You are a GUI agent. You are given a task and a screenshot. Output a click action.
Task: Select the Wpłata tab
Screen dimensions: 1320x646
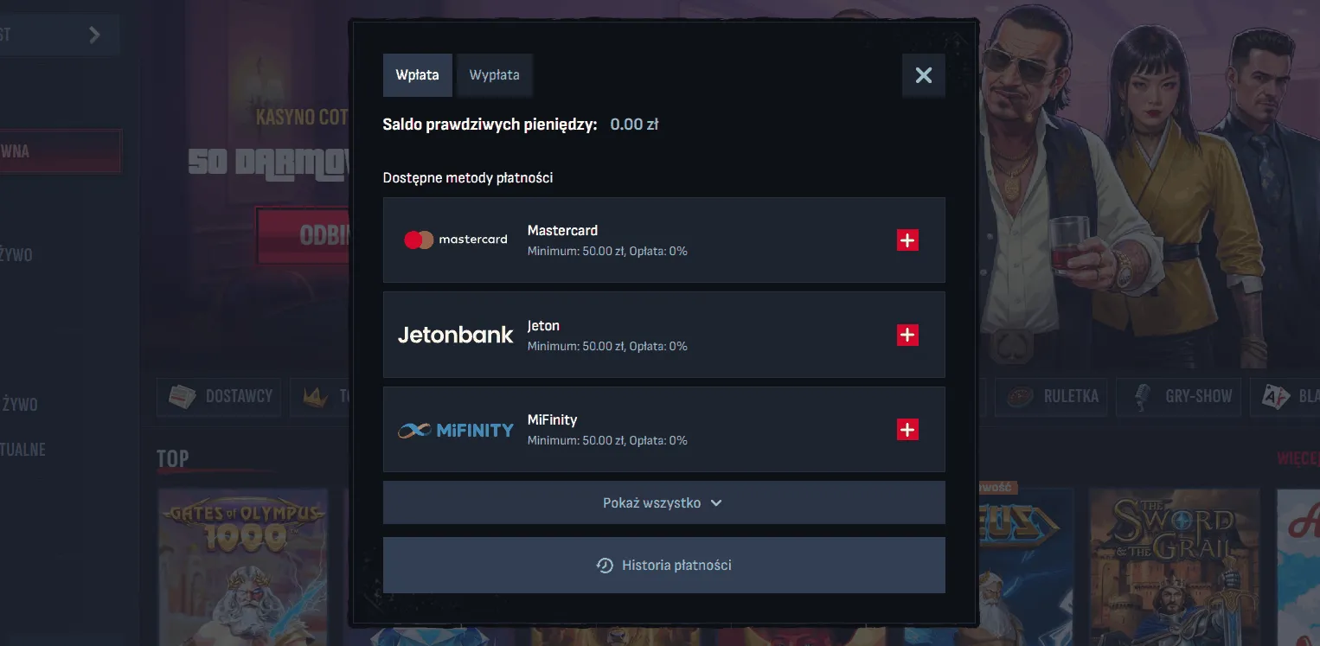(x=417, y=75)
